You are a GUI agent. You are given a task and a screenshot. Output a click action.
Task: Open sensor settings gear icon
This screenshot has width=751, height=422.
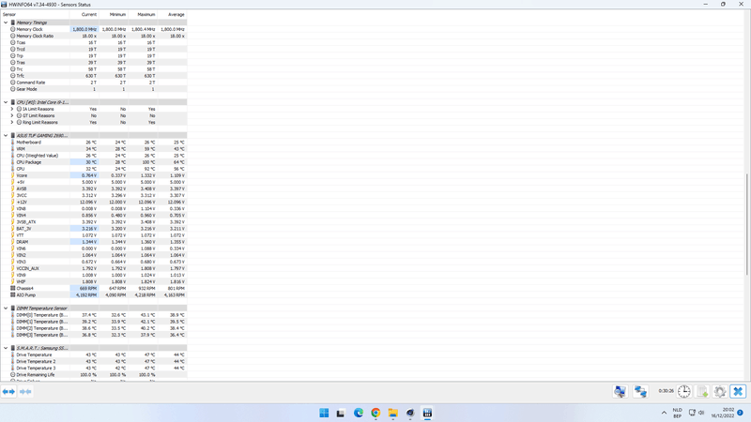click(720, 391)
